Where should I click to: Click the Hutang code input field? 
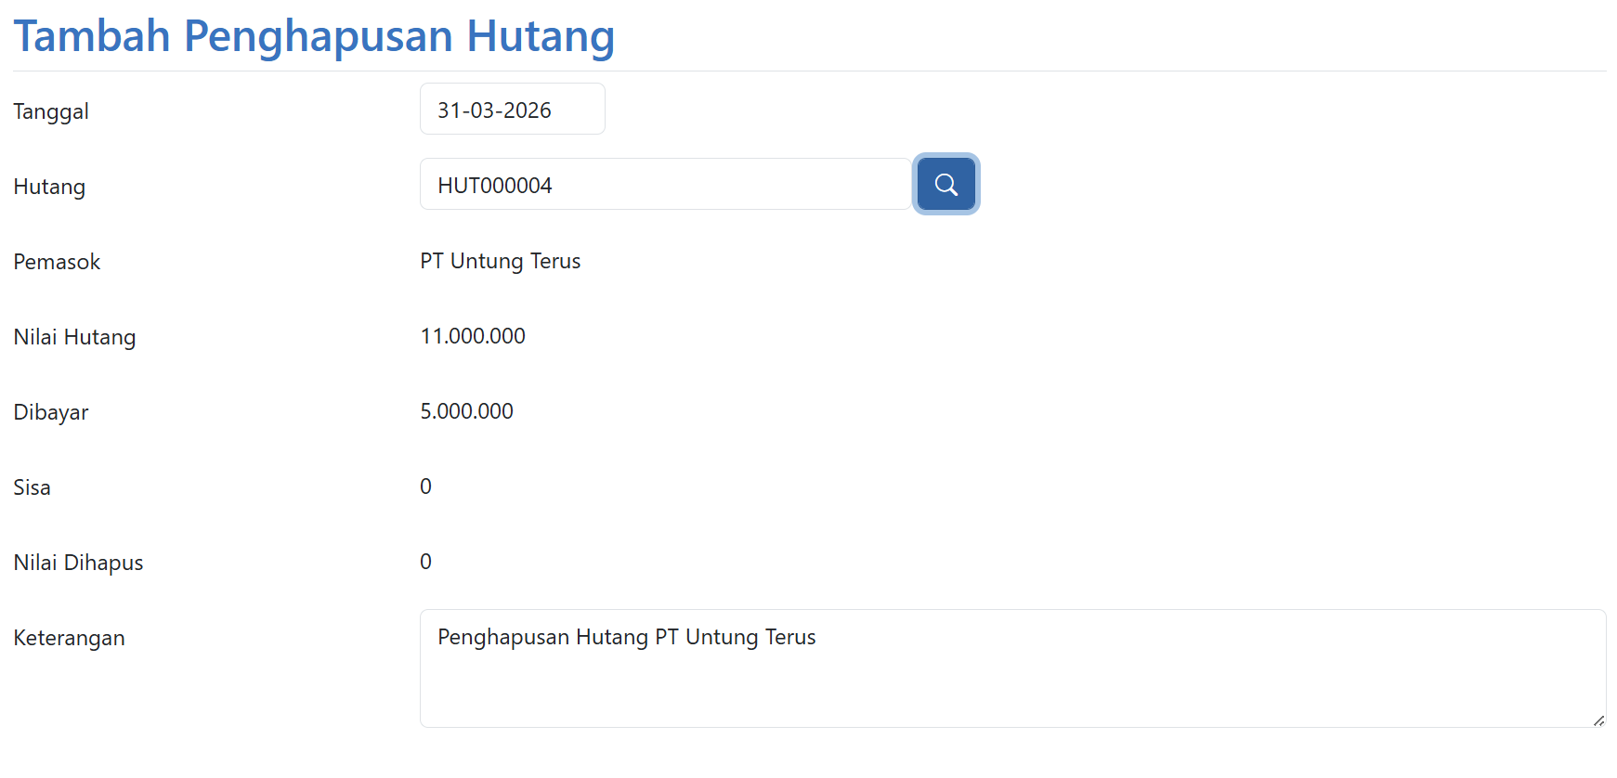click(665, 184)
